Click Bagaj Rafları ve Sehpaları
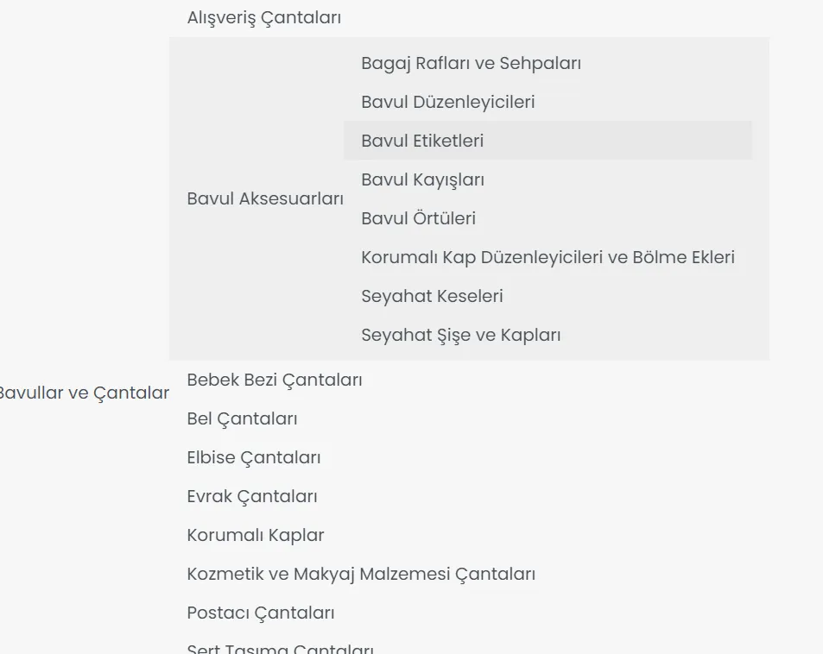The width and height of the screenshot is (823, 654). pyautogui.click(x=471, y=63)
